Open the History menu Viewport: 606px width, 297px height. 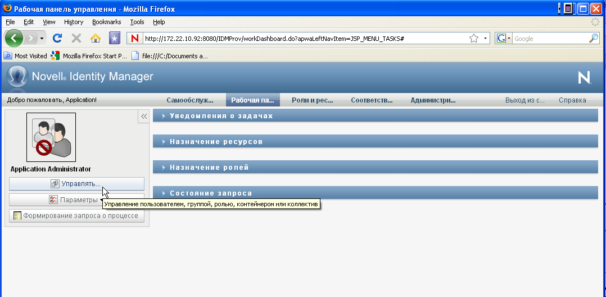pos(74,22)
